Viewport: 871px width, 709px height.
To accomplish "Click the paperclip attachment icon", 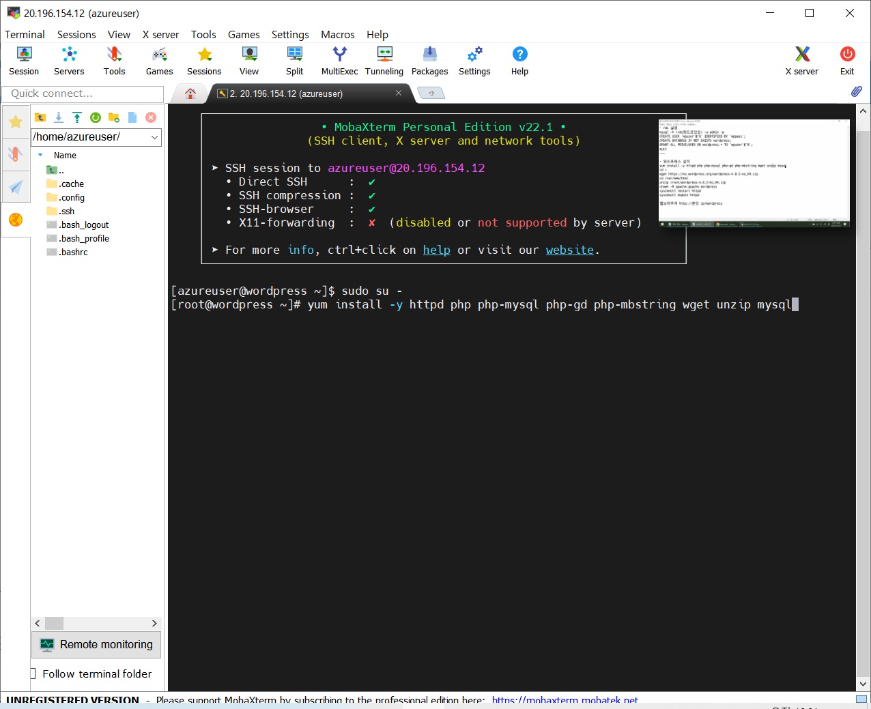I will point(856,91).
